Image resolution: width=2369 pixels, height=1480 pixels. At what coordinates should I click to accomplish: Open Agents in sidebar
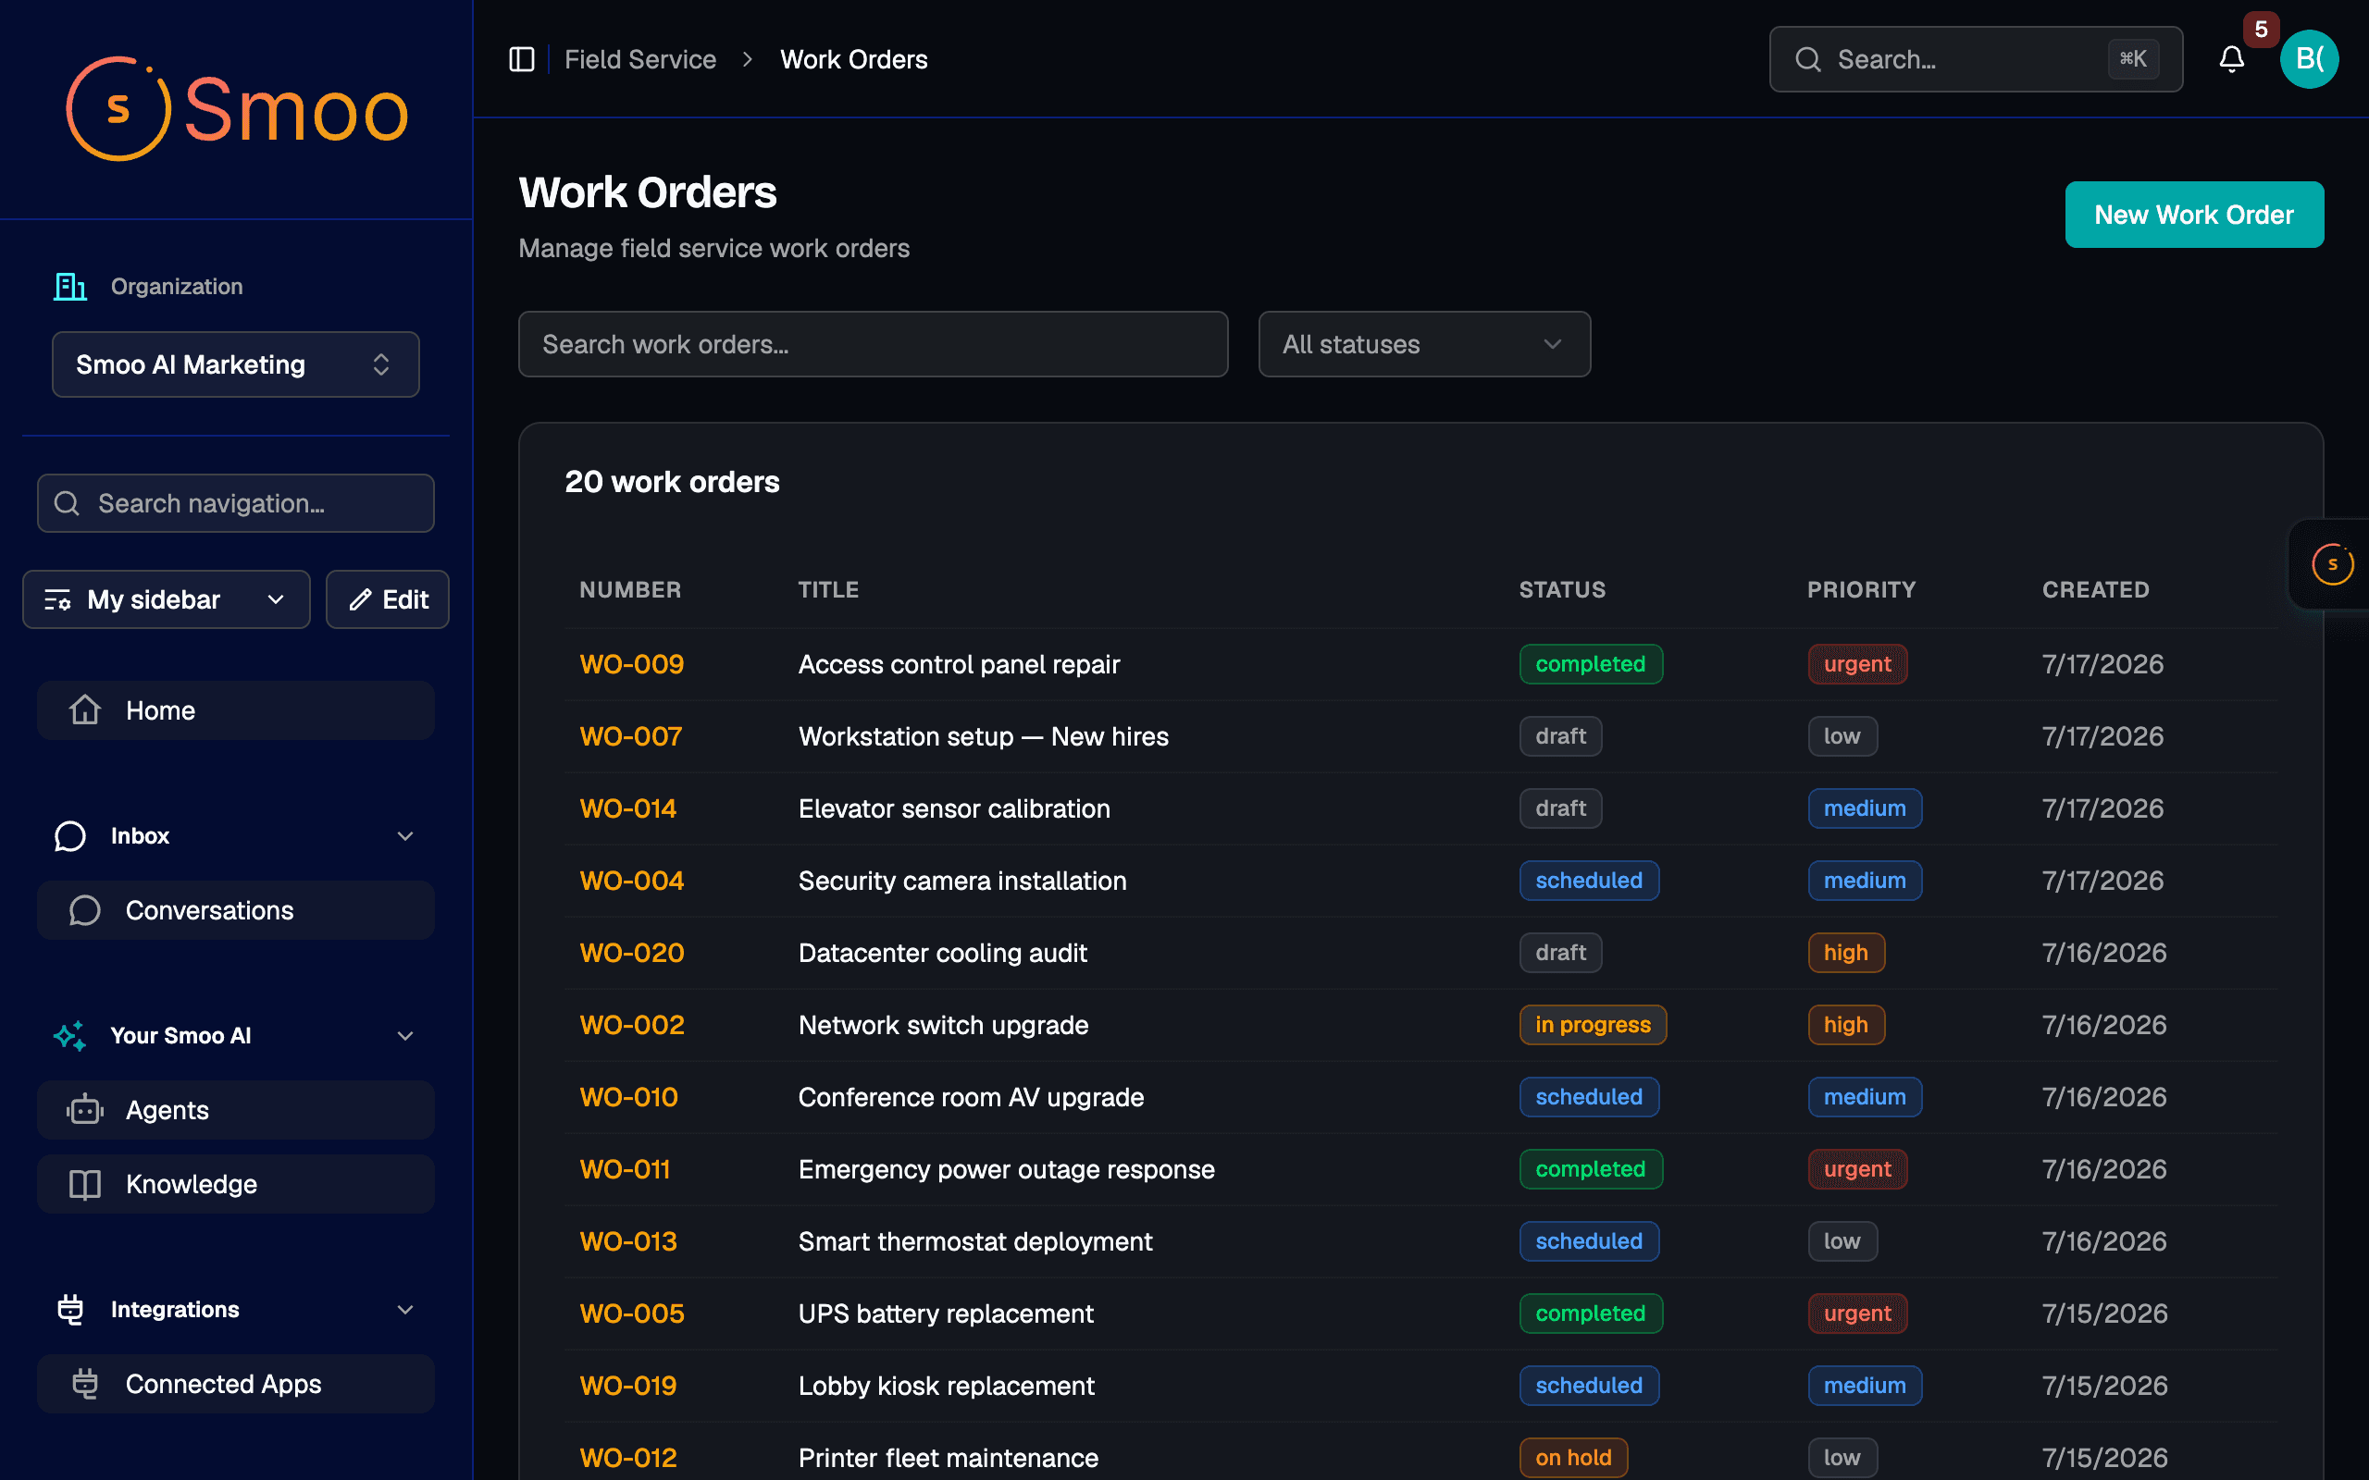[x=236, y=1110]
